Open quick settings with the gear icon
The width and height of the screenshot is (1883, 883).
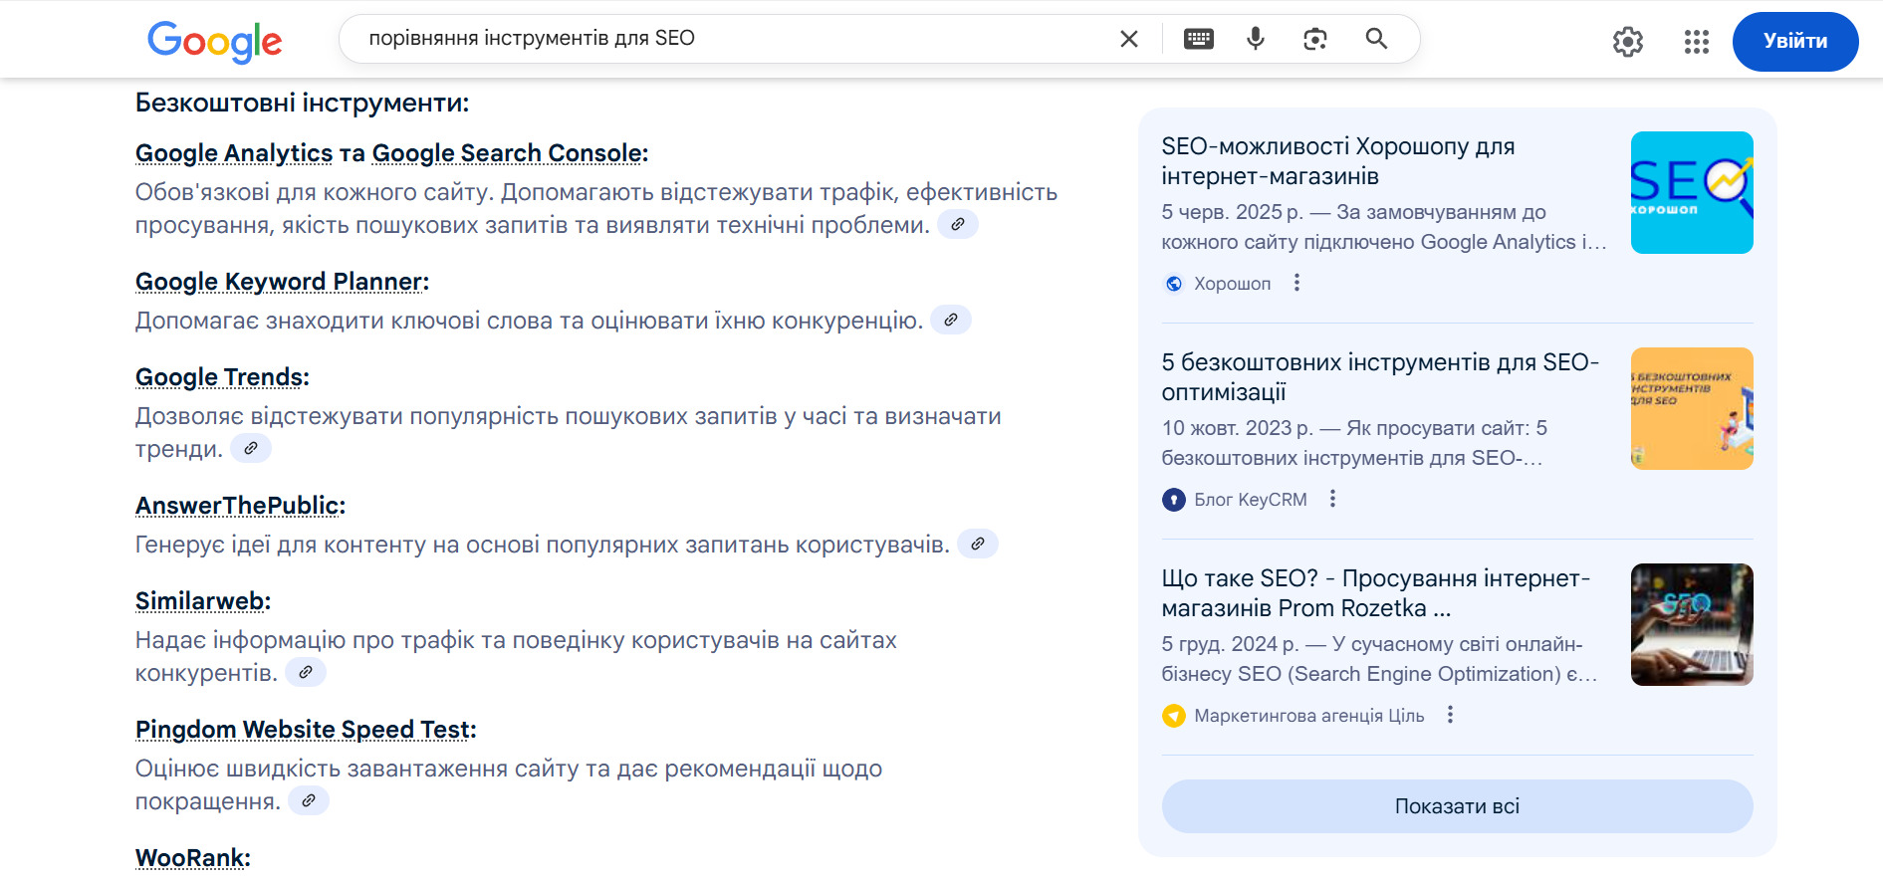tap(1628, 42)
